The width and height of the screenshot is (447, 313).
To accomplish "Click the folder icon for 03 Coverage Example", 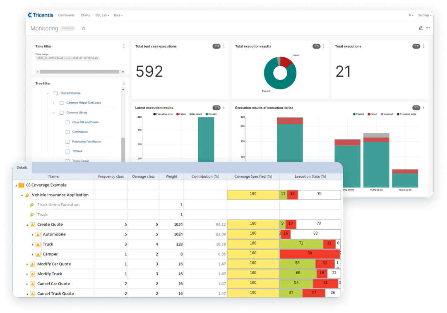I will (21, 185).
